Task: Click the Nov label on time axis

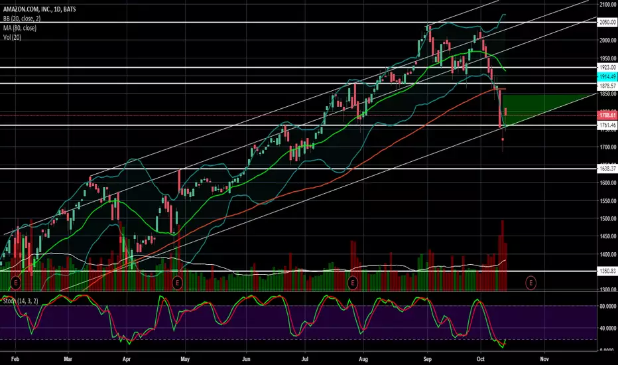Action: [544, 359]
